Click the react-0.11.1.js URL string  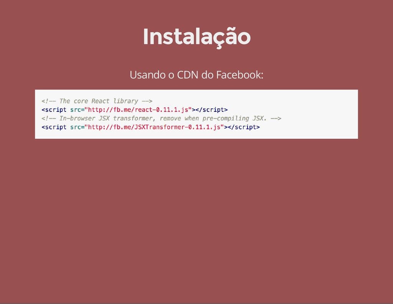pyautogui.click(x=138, y=110)
